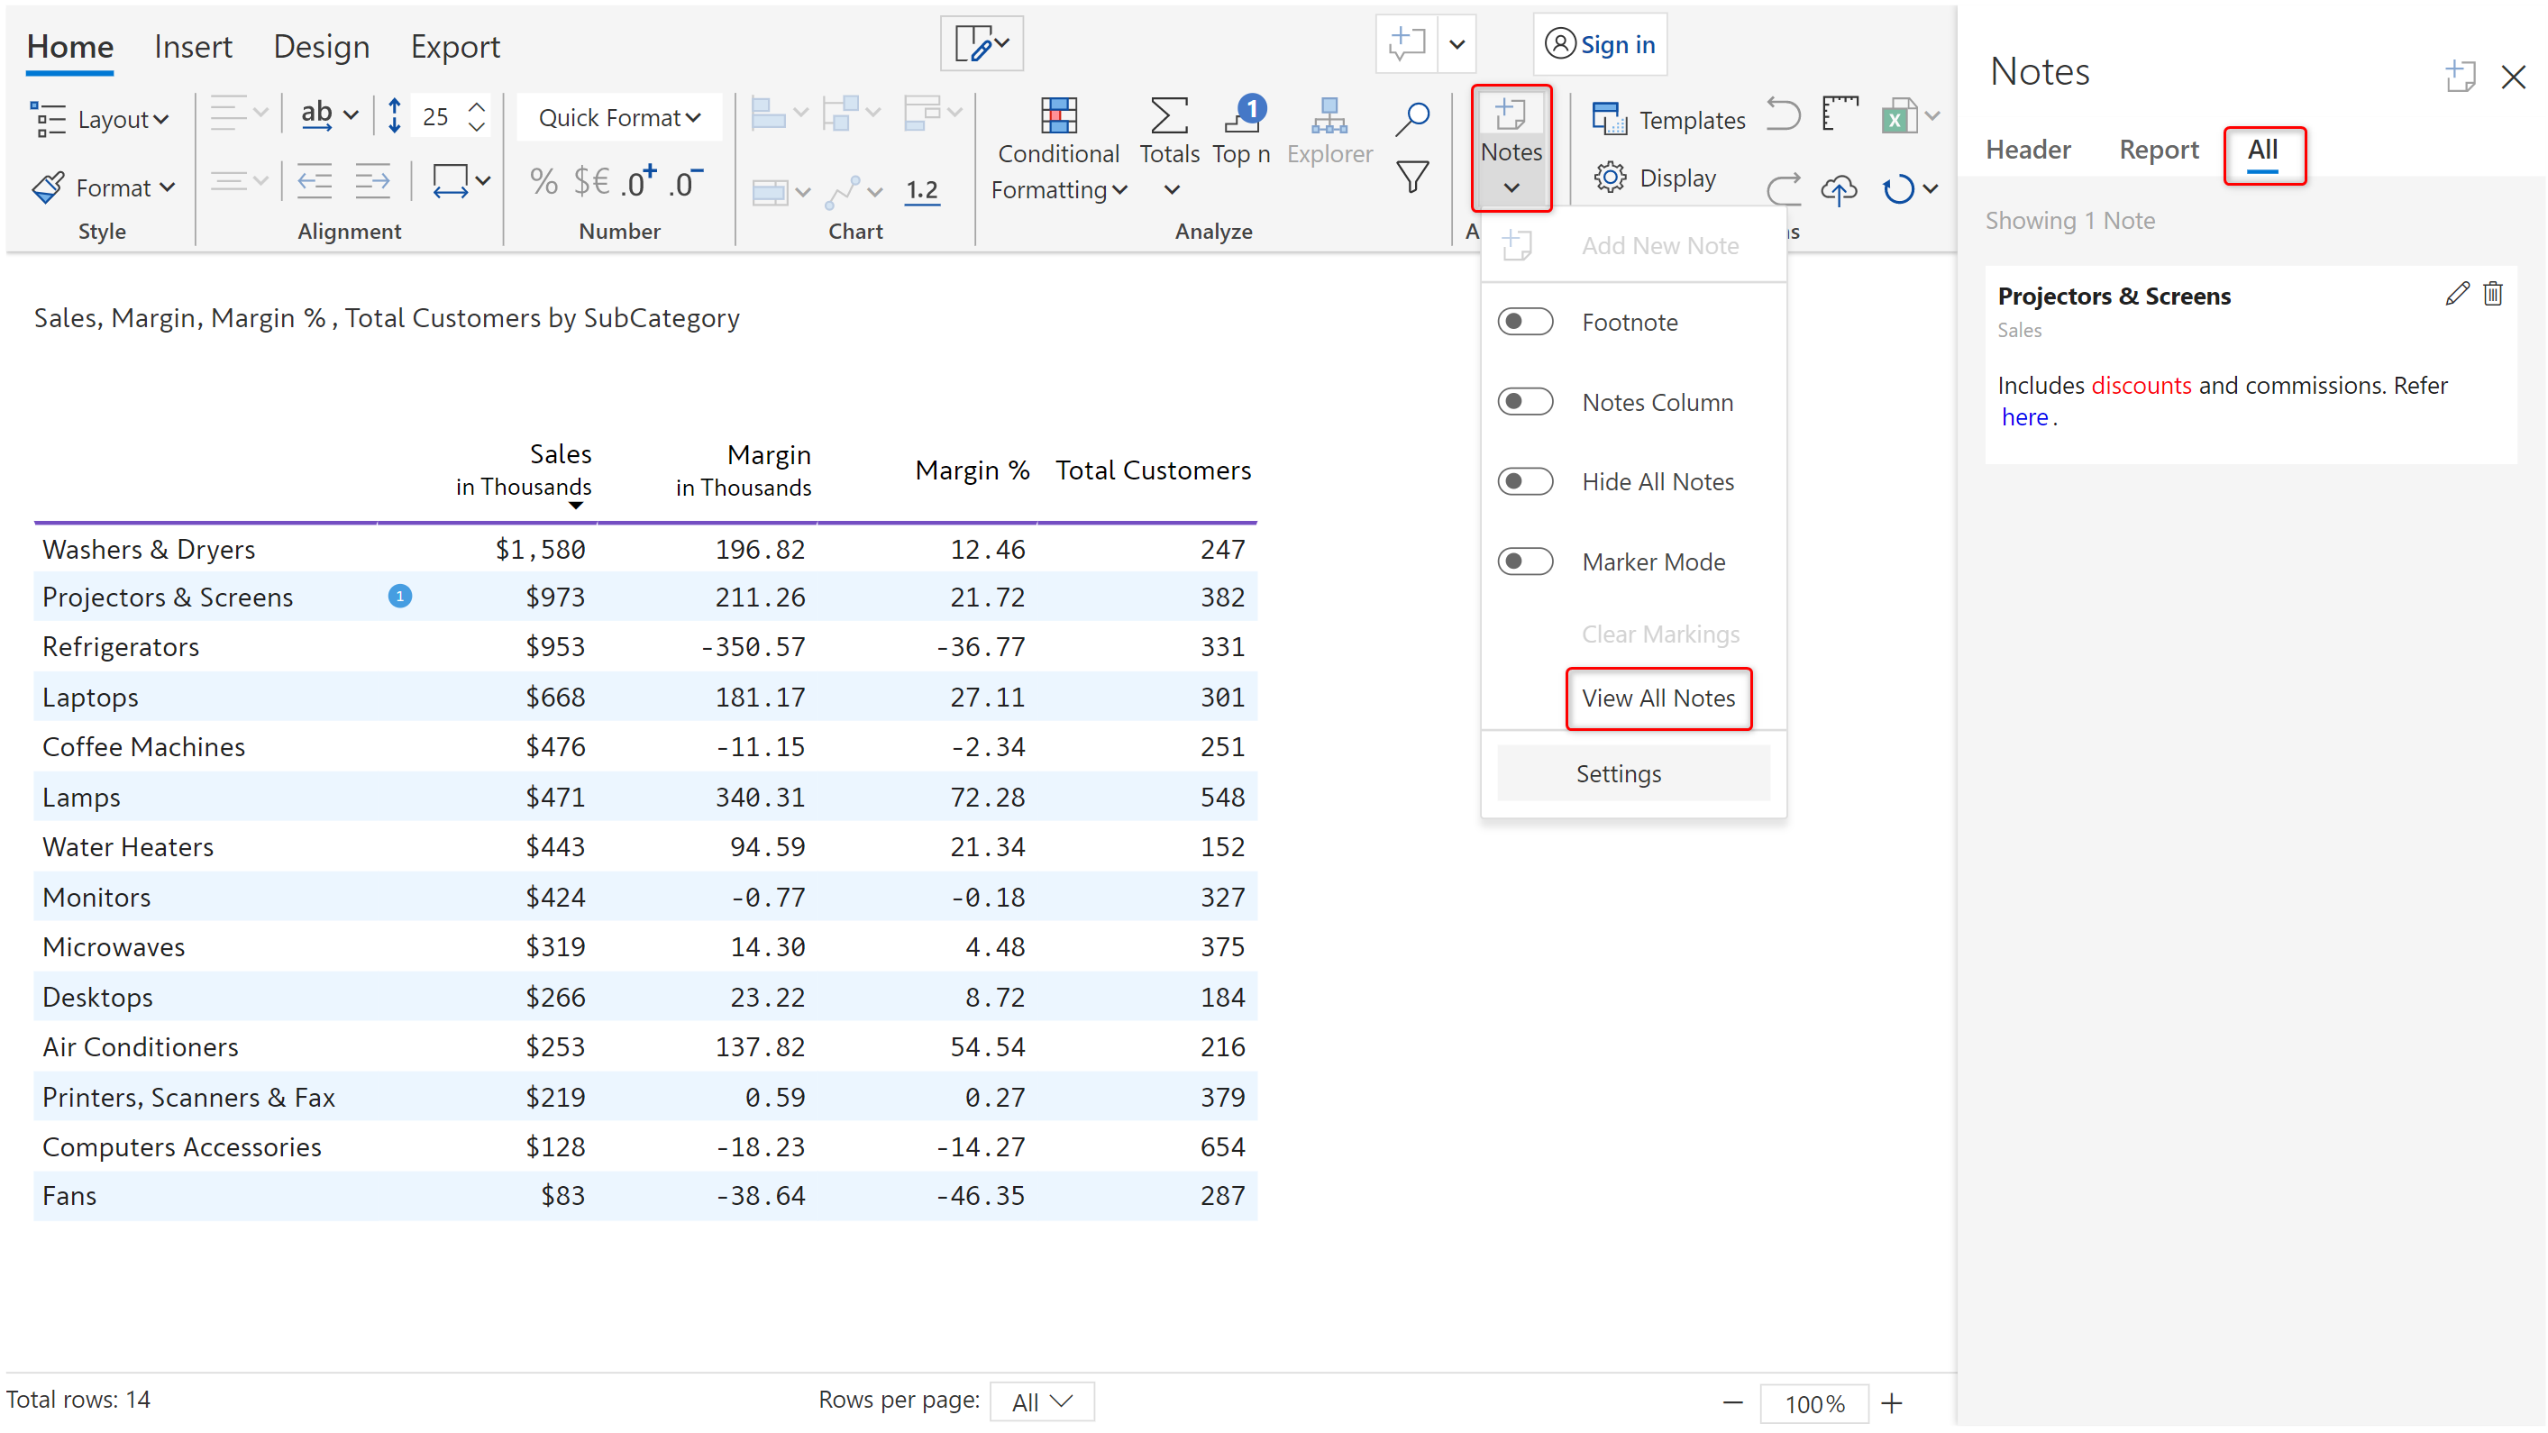Enable the Footnote toggle
Viewport: 2548px width, 1433px height.
click(x=1524, y=322)
